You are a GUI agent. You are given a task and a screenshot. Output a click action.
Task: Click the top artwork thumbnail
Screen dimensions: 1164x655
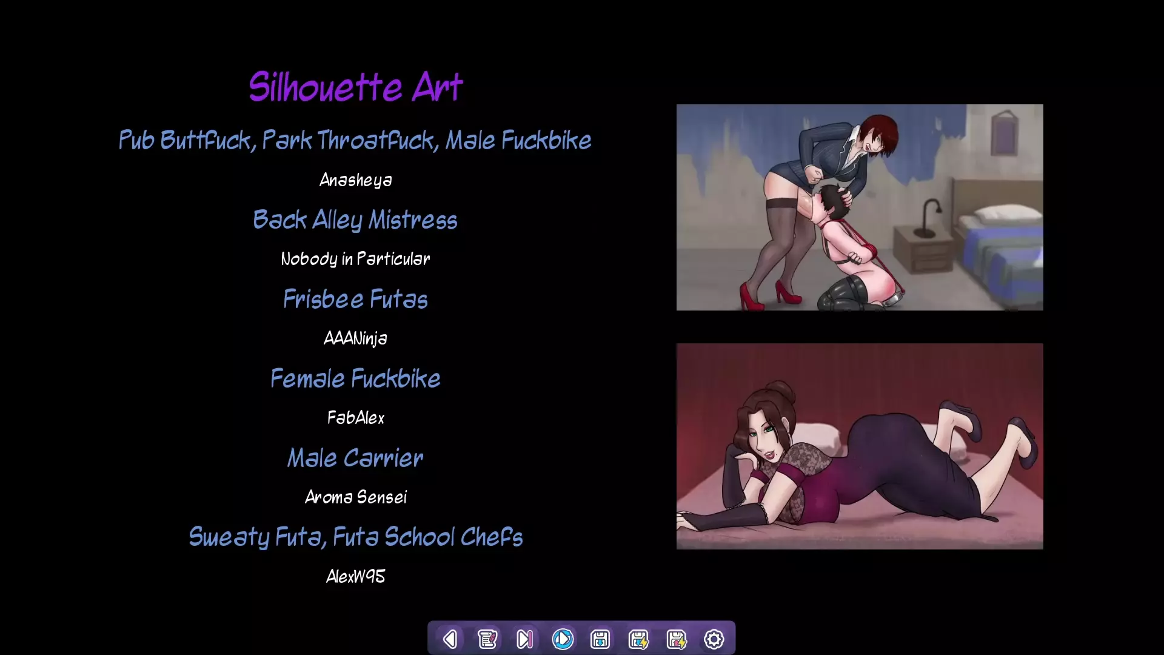860,207
